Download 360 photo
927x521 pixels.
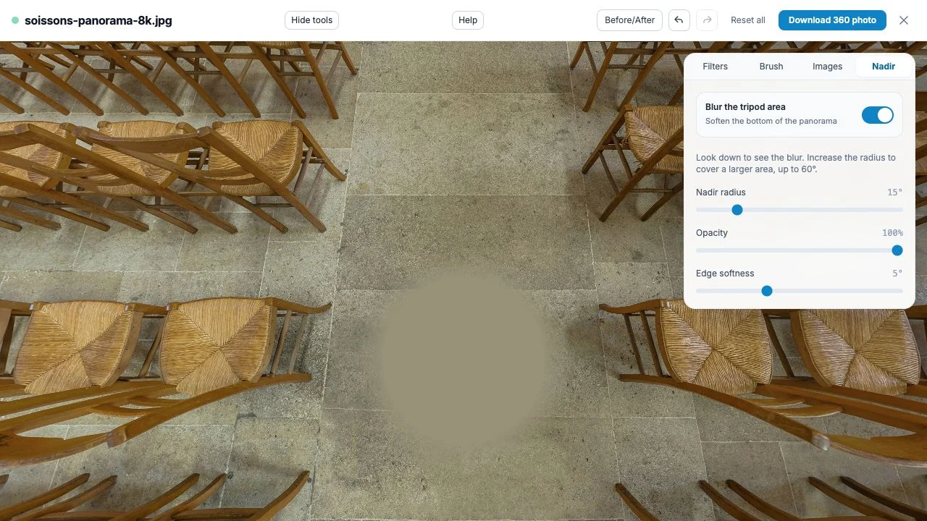(x=832, y=20)
